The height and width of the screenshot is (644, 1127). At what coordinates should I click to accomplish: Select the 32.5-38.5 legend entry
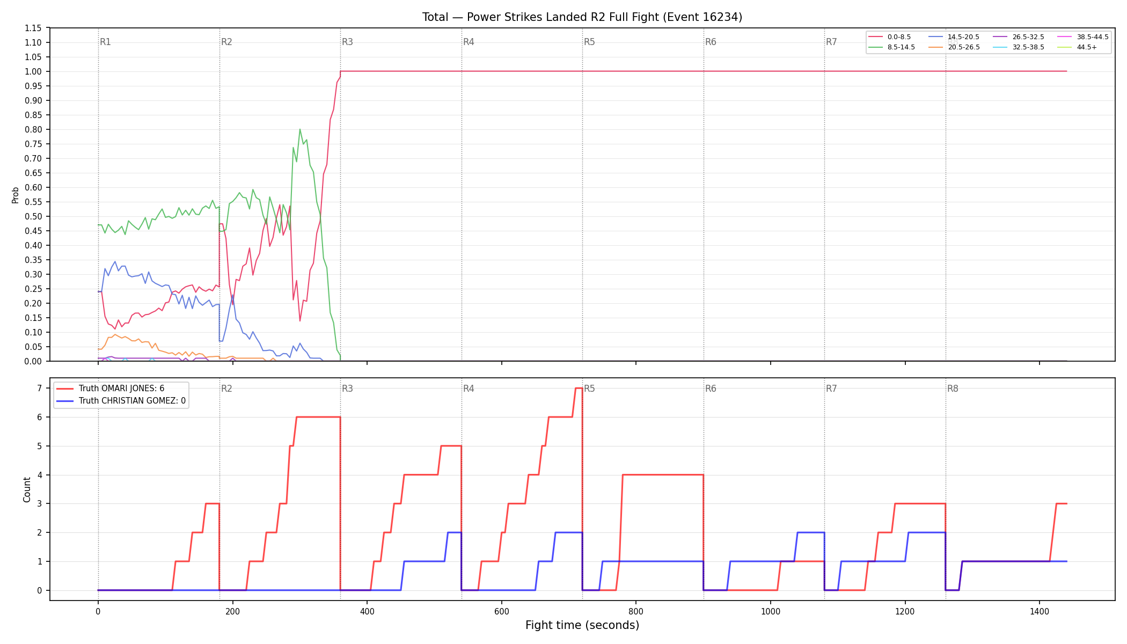[1019, 47]
